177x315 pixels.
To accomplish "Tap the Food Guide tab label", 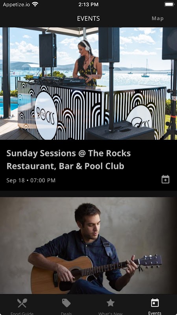I will 22,313.
